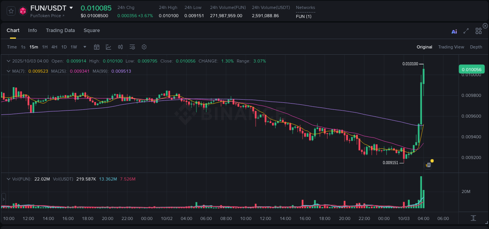
Task: Launch the Ai chart assistant
Action: pyautogui.click(x=454, y=31)
